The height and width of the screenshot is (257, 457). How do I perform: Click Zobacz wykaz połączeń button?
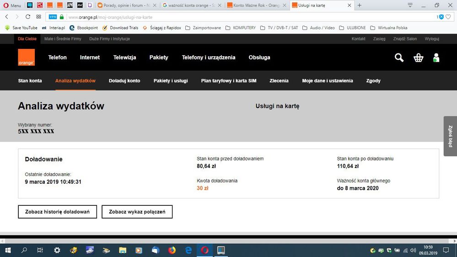coord(137,212)
